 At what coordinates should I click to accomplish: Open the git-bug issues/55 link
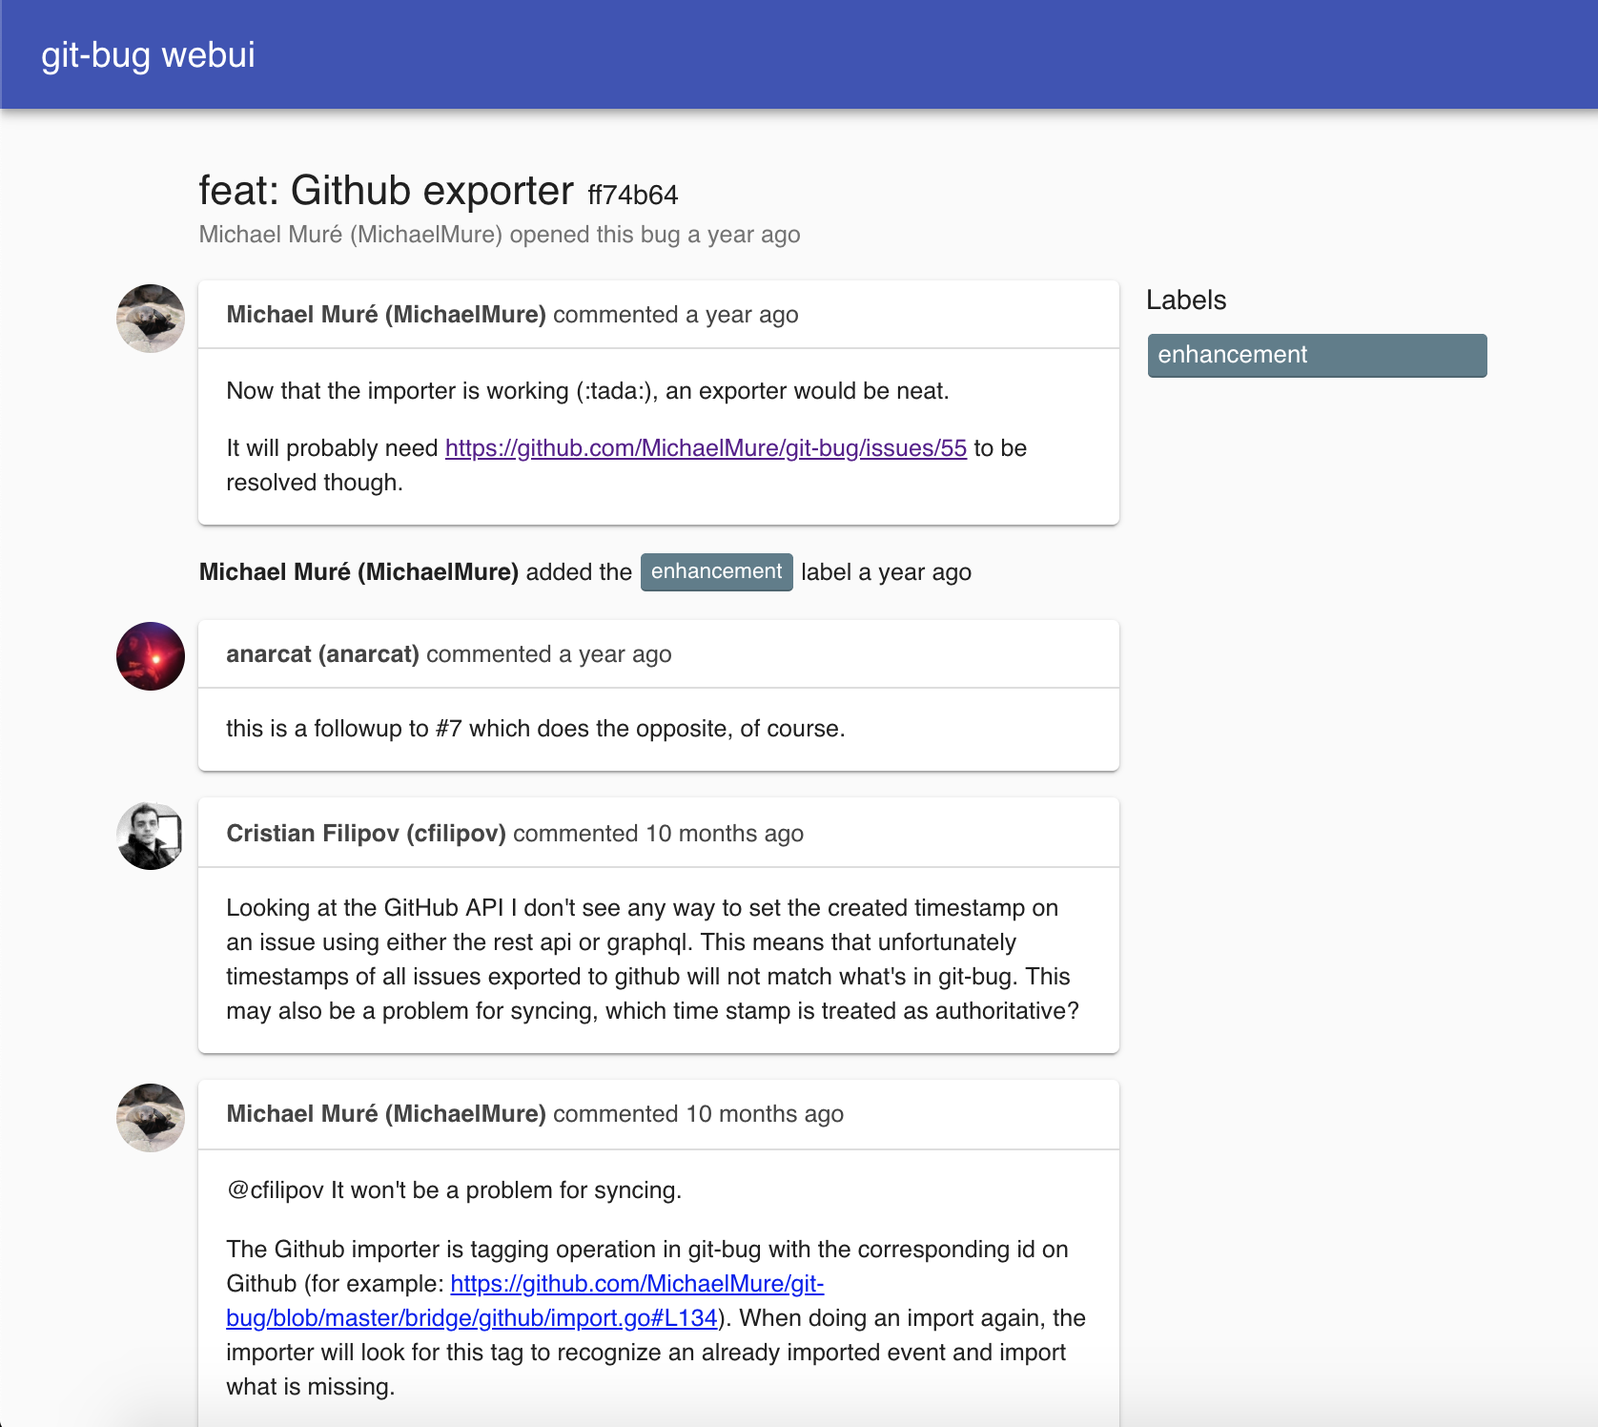pos(706,448)
